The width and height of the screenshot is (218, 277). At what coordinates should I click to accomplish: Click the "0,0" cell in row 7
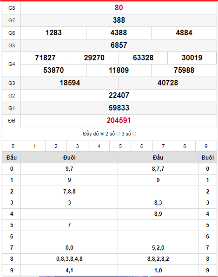[x=69, y=248]
